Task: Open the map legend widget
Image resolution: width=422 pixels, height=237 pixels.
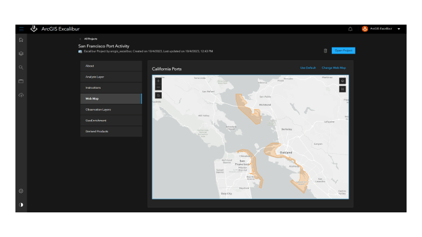Action: (x=342, y=89)
